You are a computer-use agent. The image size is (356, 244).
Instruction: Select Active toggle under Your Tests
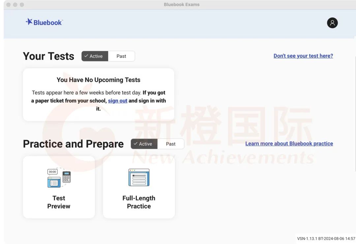tap(95, 56)
